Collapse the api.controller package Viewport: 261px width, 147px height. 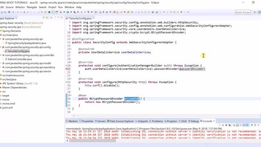[1, 55]
